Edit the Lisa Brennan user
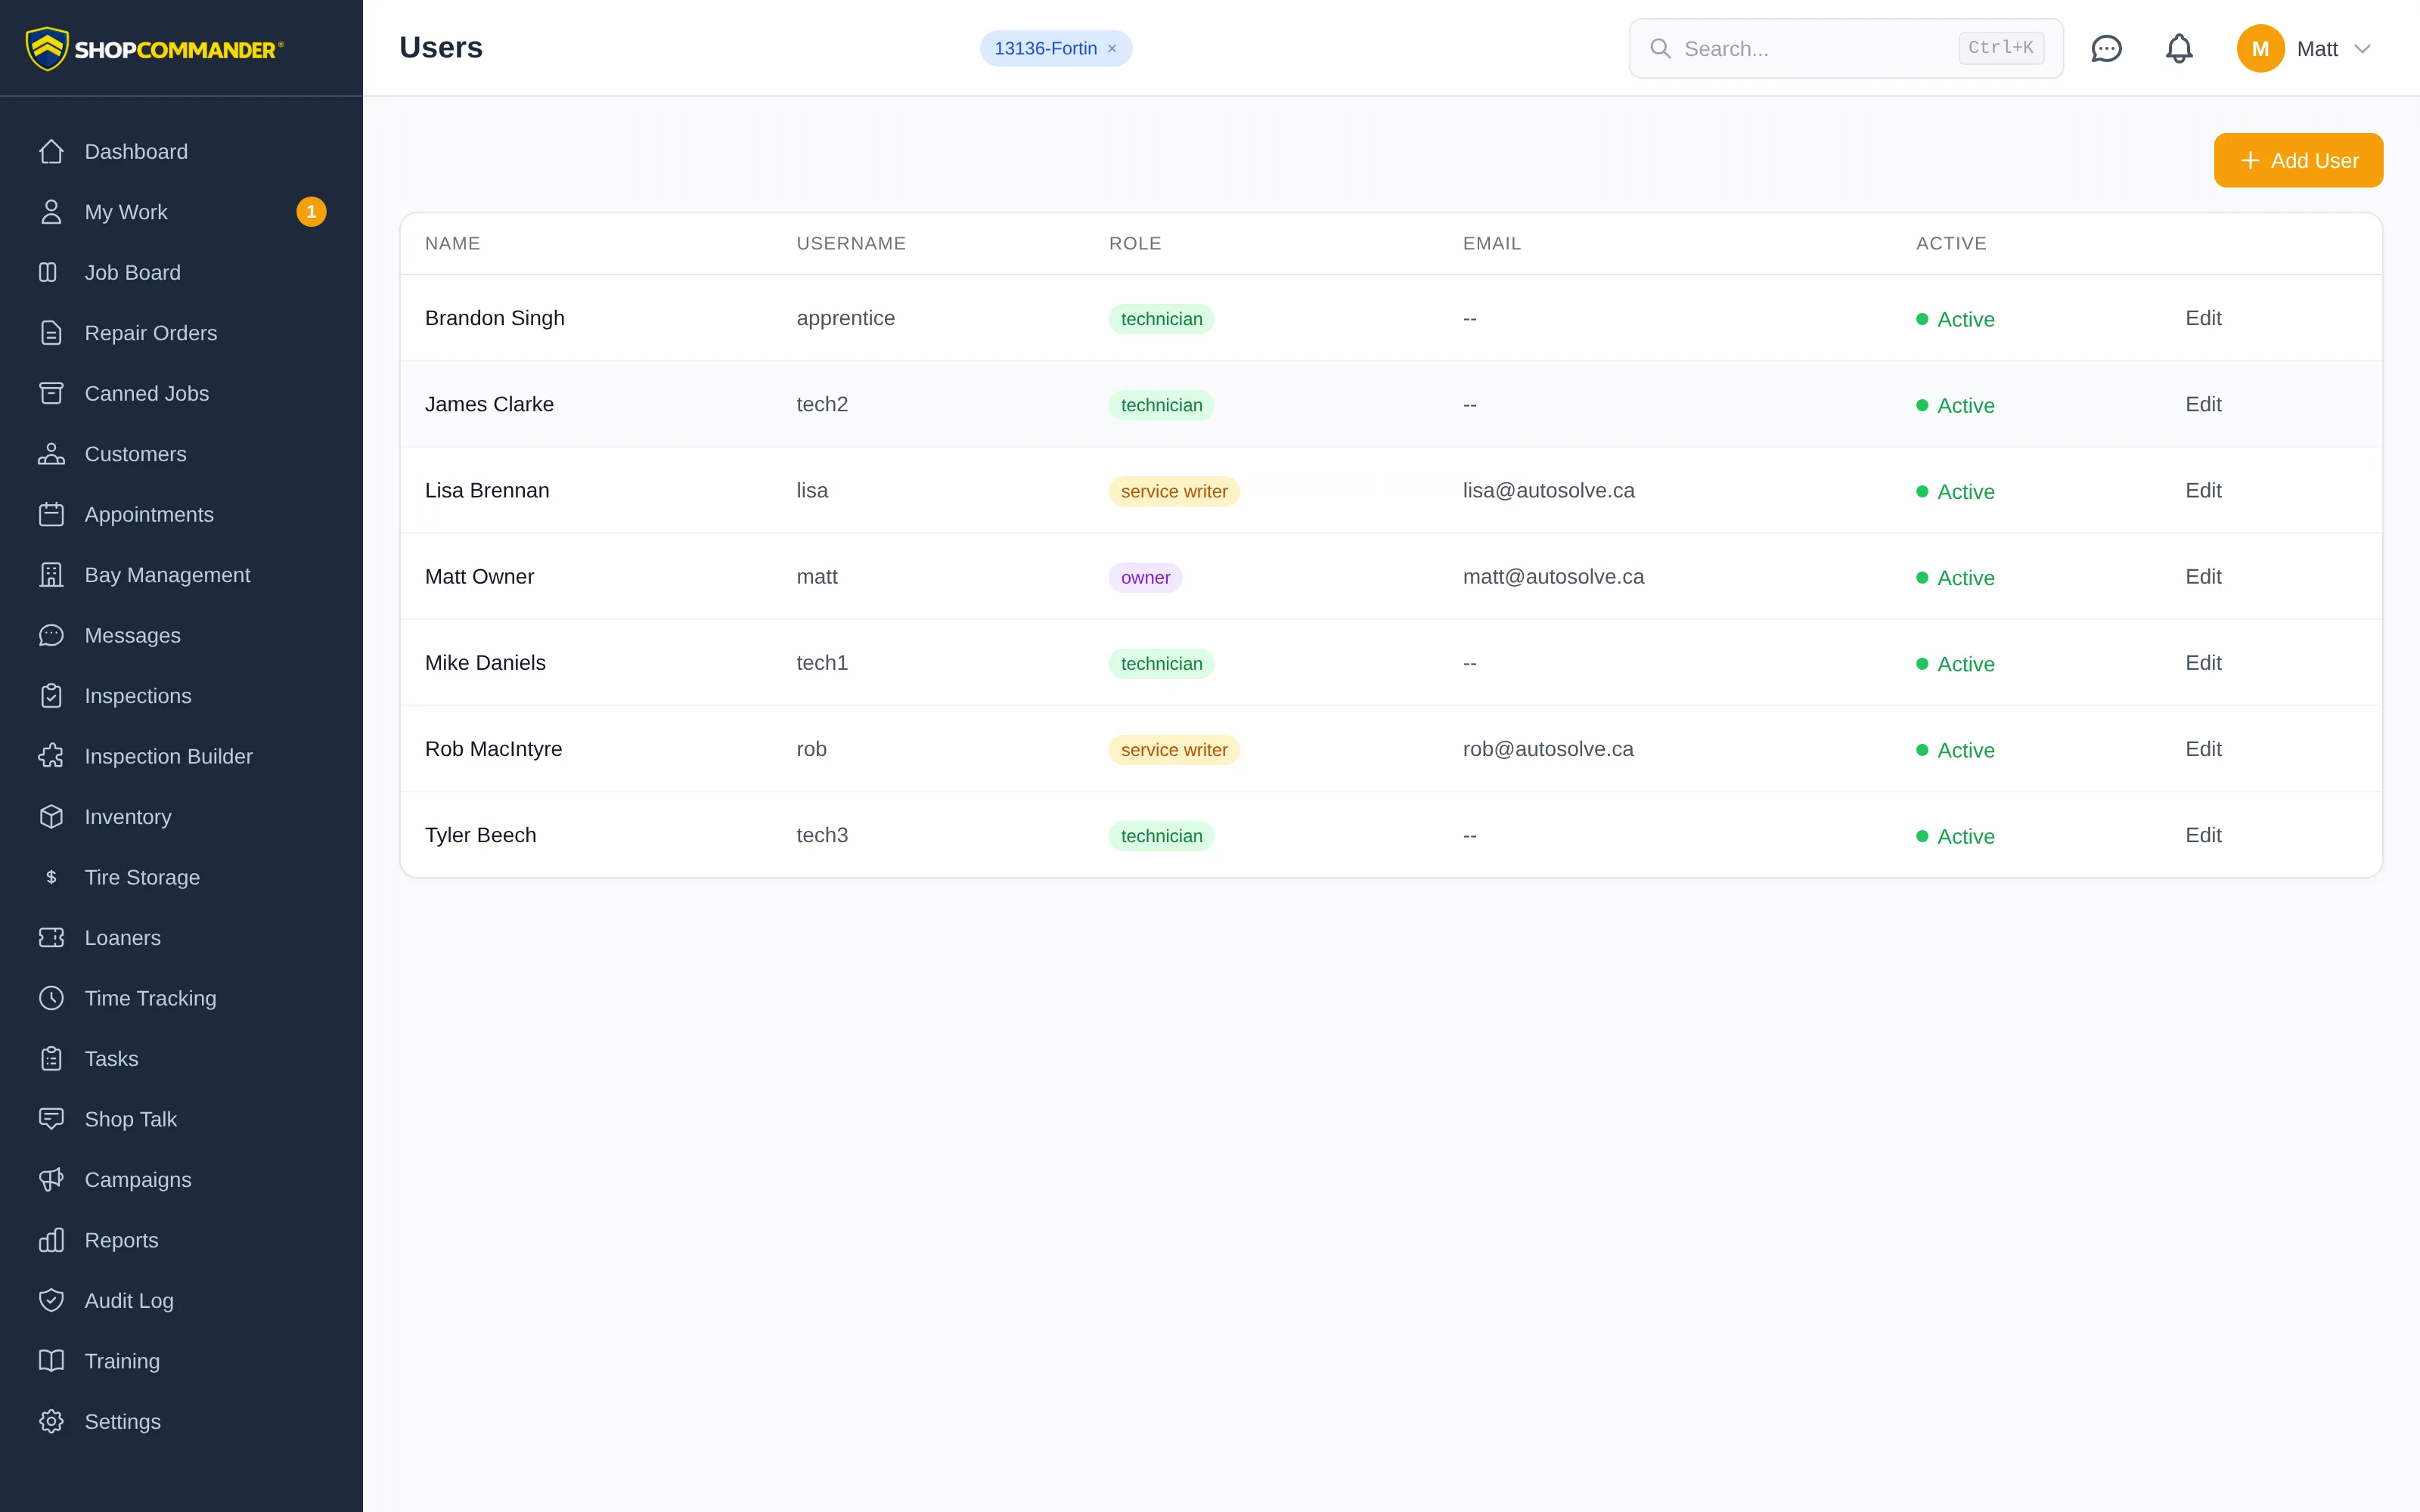2420x1512 pixels. pos(2203,490)
